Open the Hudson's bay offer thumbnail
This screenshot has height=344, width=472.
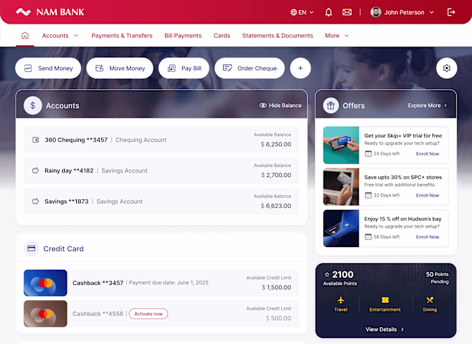click(341, 228)
